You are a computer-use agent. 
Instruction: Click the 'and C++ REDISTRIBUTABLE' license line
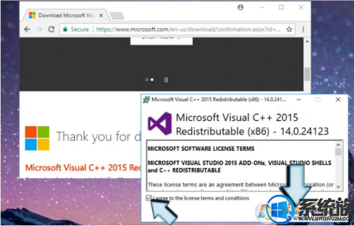tap(184, 170)
